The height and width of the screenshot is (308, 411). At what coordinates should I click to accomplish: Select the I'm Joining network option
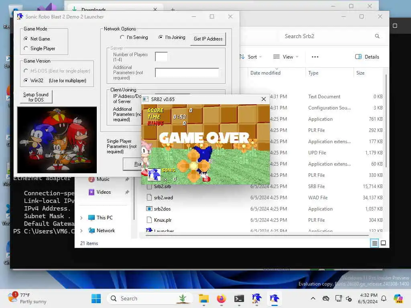point(161,37)
